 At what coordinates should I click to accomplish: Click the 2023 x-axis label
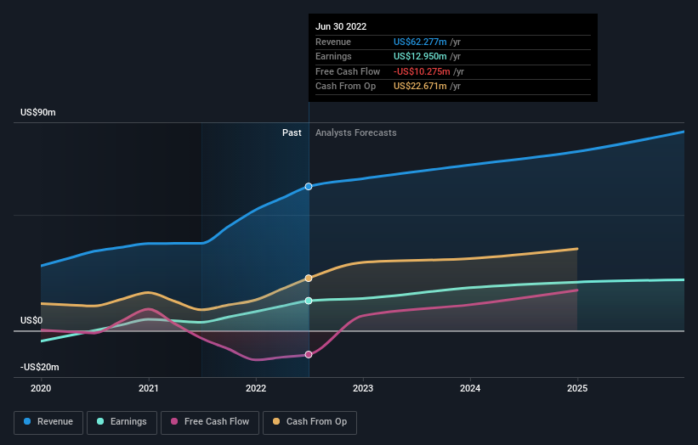[363, 389]
